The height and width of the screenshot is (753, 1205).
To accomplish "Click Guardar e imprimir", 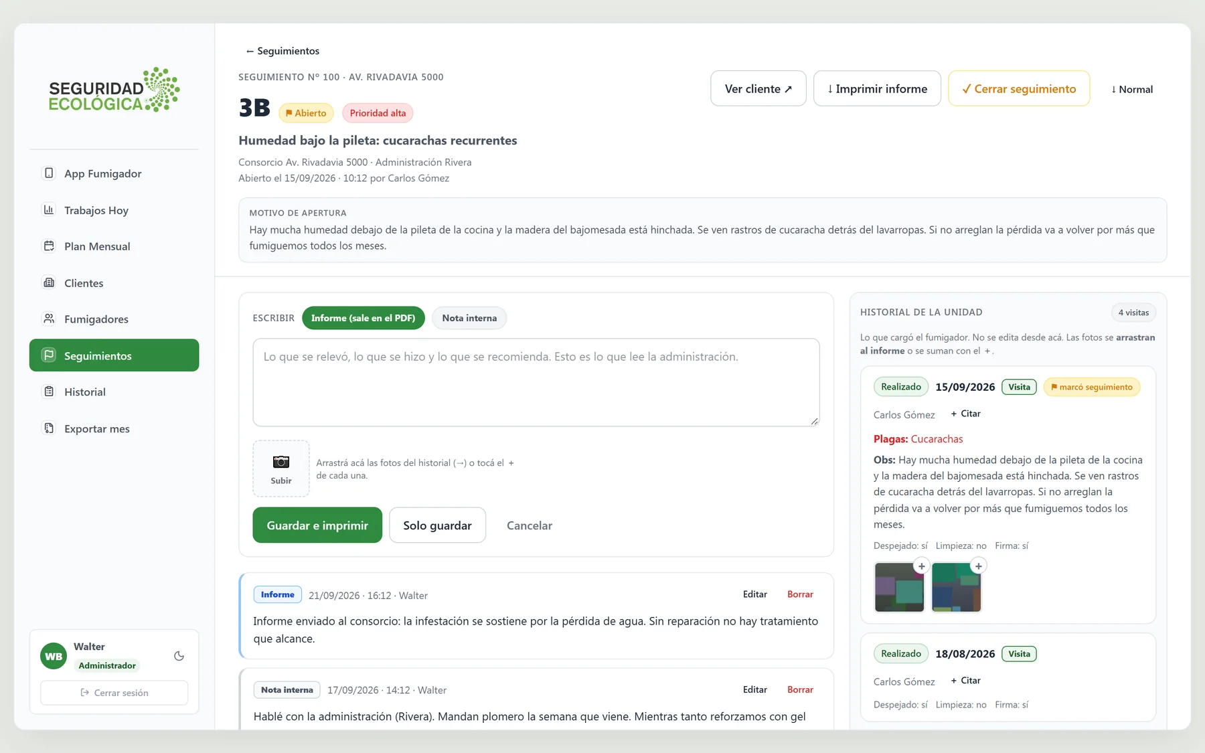I will point(317,525).
